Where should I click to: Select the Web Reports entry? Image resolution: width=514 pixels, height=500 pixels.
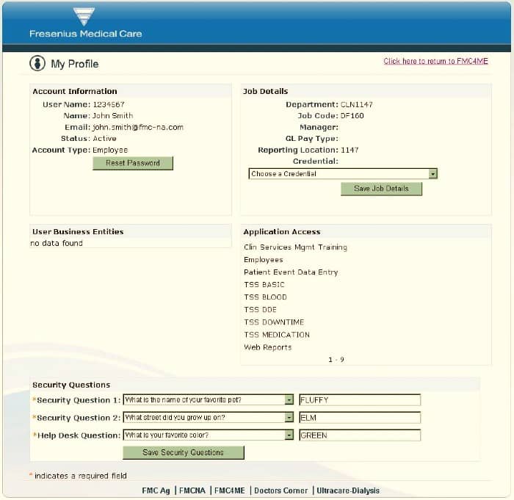coord(267,347)
